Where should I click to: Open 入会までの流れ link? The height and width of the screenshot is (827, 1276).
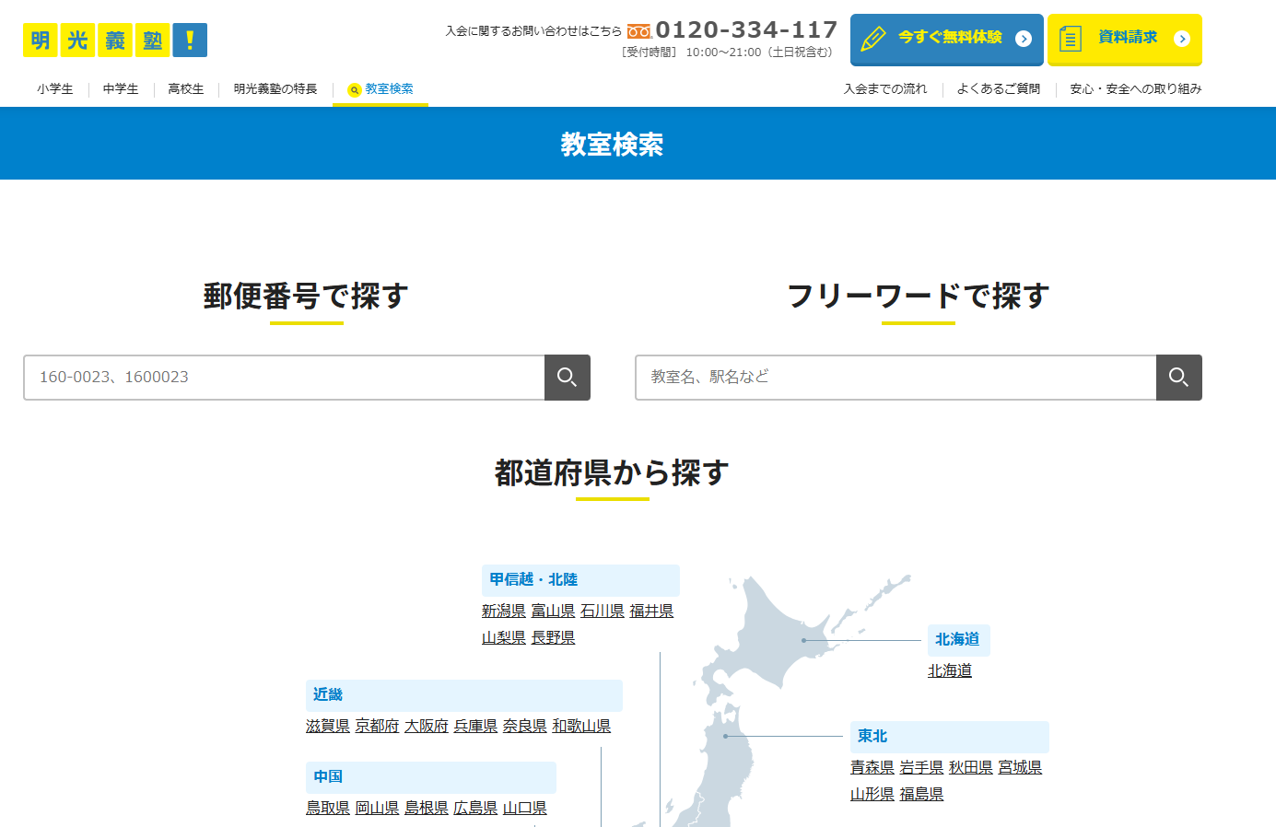tap(885, 89)
